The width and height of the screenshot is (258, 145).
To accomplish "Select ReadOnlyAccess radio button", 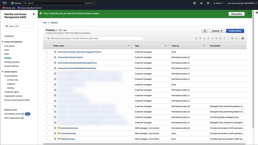I will pyautogui.click(x=47, y=139).
